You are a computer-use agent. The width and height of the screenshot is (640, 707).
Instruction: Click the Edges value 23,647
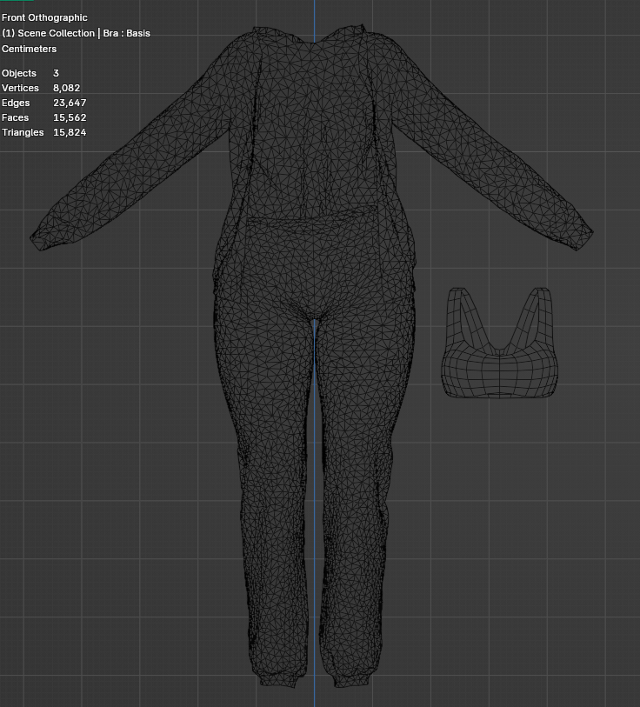coord(70,103)
